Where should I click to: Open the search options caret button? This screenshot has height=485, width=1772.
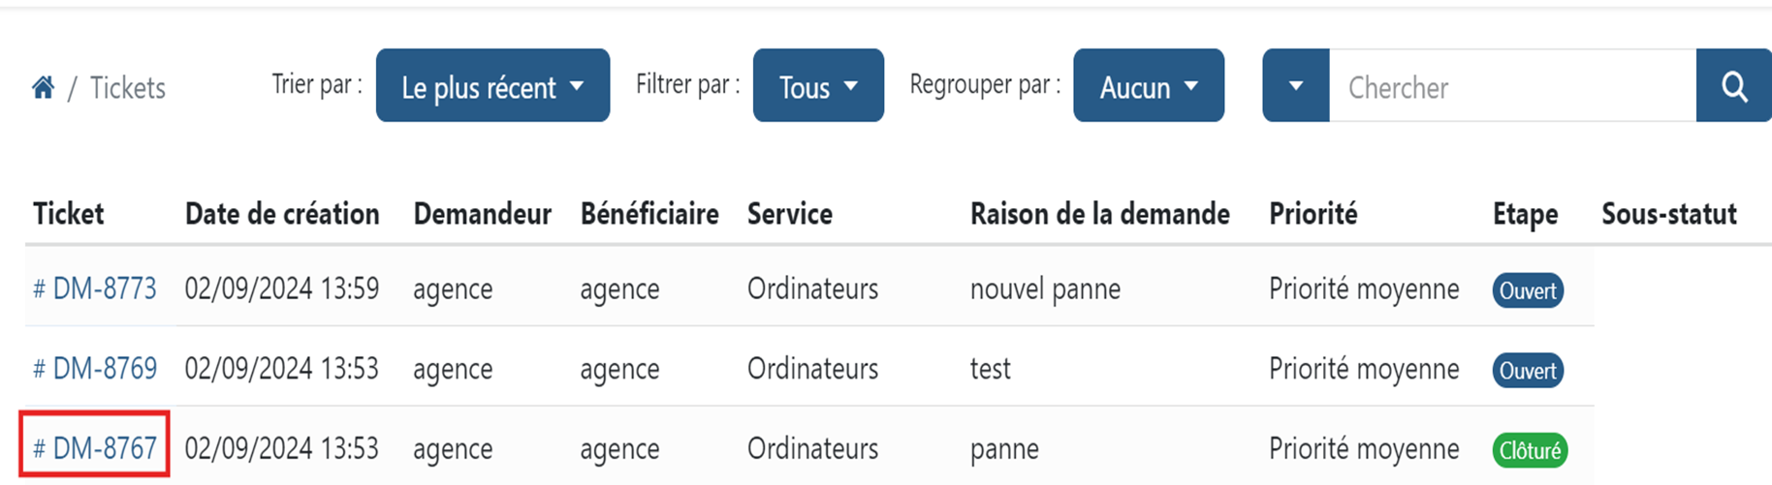tap(1296, 86)
